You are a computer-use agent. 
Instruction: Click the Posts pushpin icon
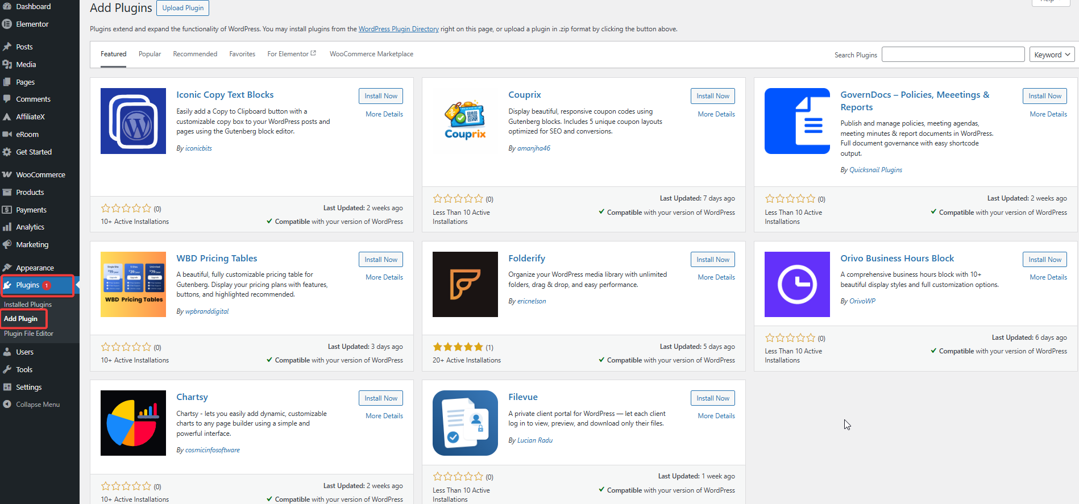point(7,47)
